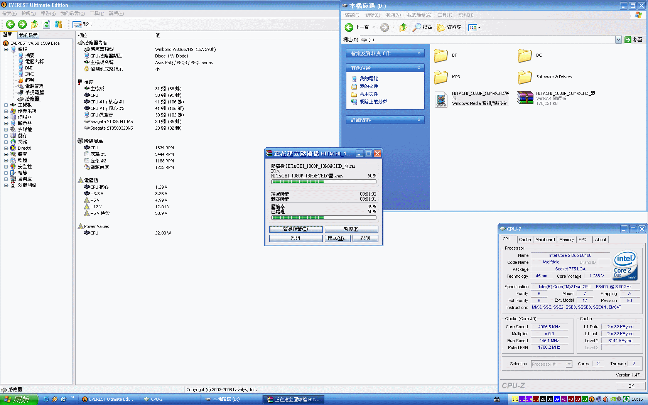
Task: Switch to the Memory tab in CPU-Z
Action: (x=566, y=240)
